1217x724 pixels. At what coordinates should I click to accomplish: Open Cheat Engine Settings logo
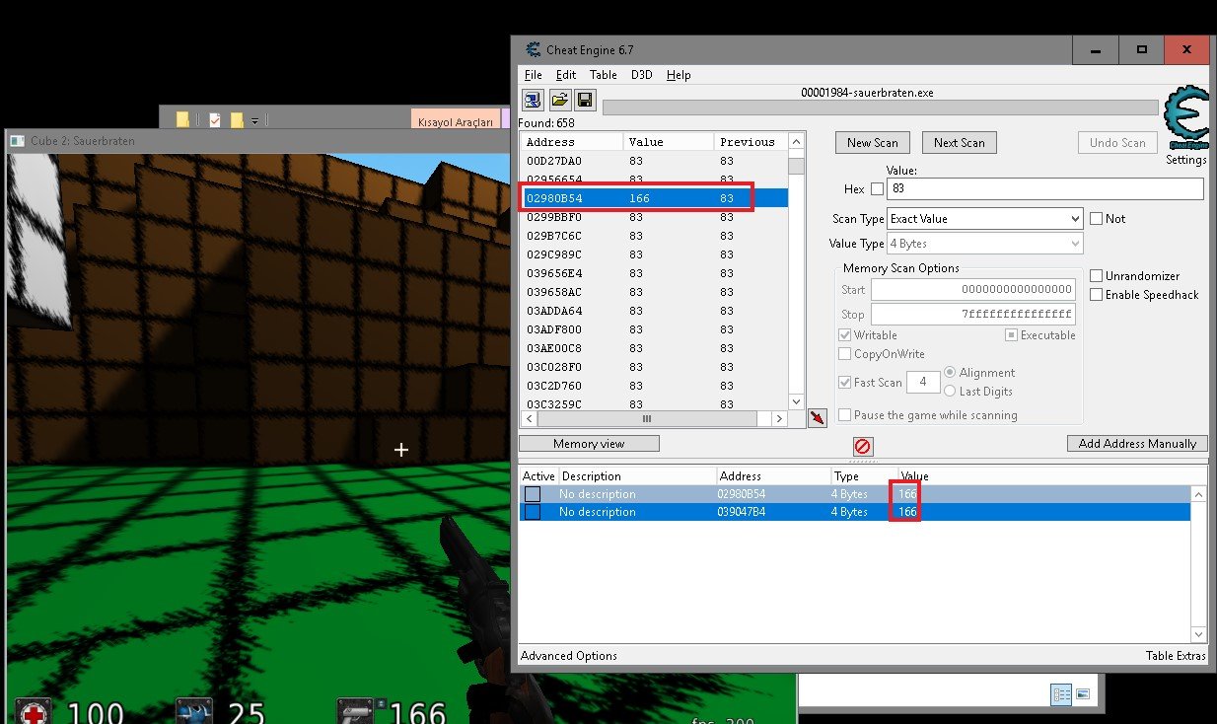click(1185, 119)
